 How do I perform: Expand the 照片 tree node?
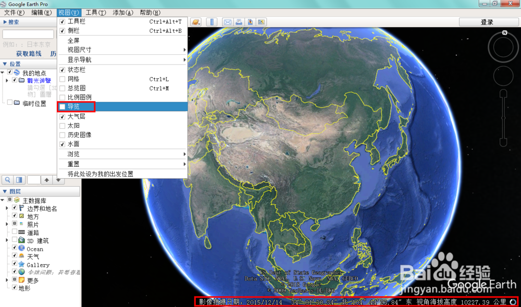(7, 224)
